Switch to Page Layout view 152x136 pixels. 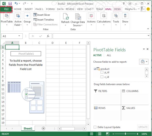point(100,134)
